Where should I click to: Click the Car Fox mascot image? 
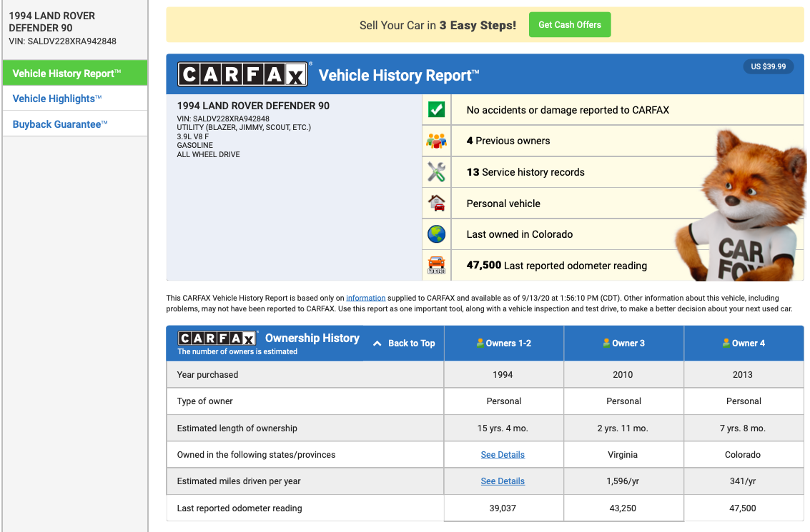[x=741, y=206]
